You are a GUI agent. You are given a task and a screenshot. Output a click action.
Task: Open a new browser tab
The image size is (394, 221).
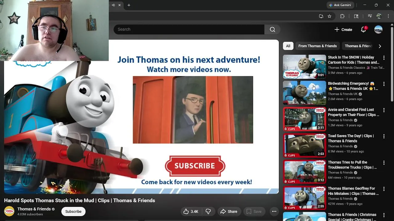pos(129,5)
